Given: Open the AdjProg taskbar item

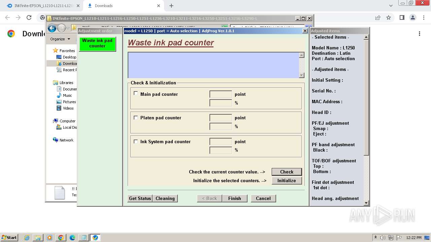Looking at the screenshot, I should point(95,238).
